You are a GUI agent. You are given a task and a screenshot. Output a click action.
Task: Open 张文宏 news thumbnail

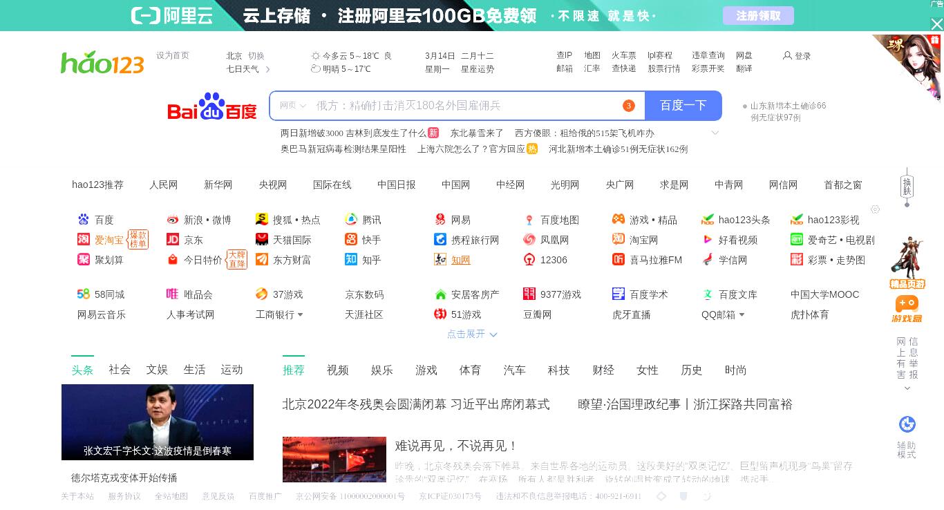pyautogui.click(x=158, y=422)
